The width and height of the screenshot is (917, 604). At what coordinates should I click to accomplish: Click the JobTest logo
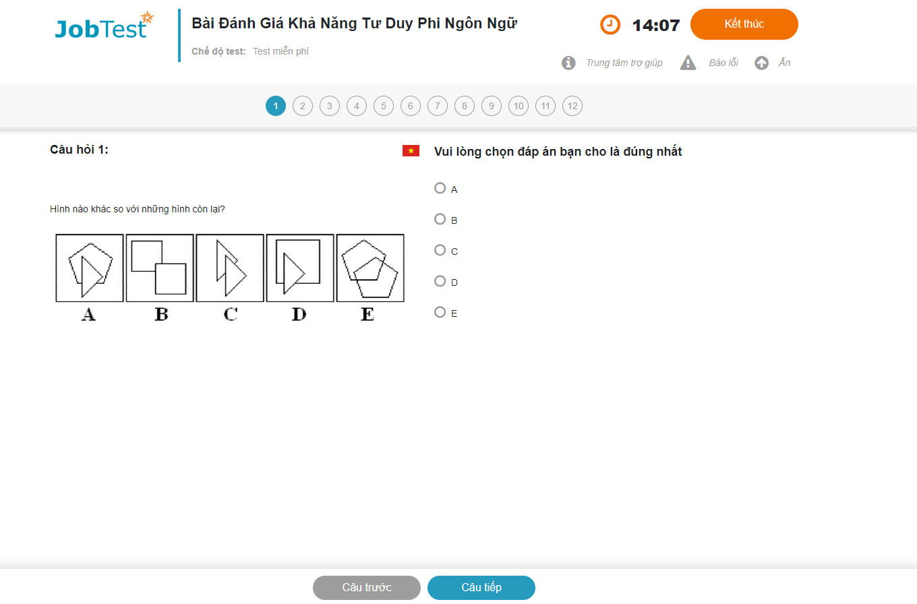tap(103, 26)
